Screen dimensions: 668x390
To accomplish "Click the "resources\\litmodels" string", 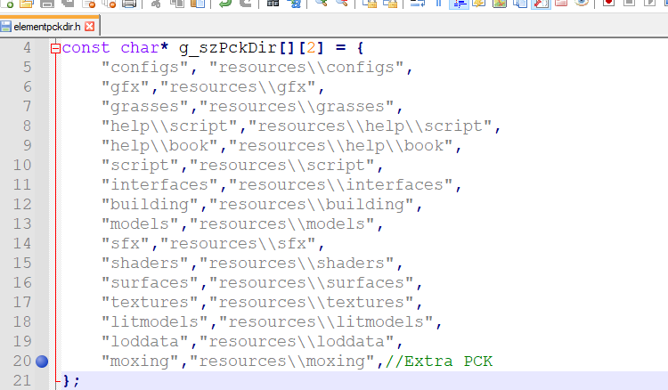I will coord(326,321).
